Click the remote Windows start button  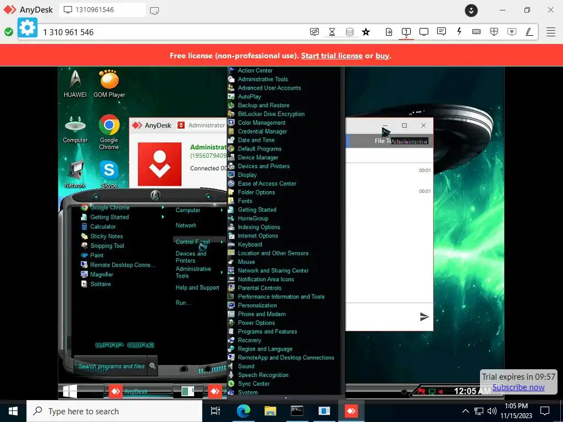pyautogui.click(x=70, y=391)
